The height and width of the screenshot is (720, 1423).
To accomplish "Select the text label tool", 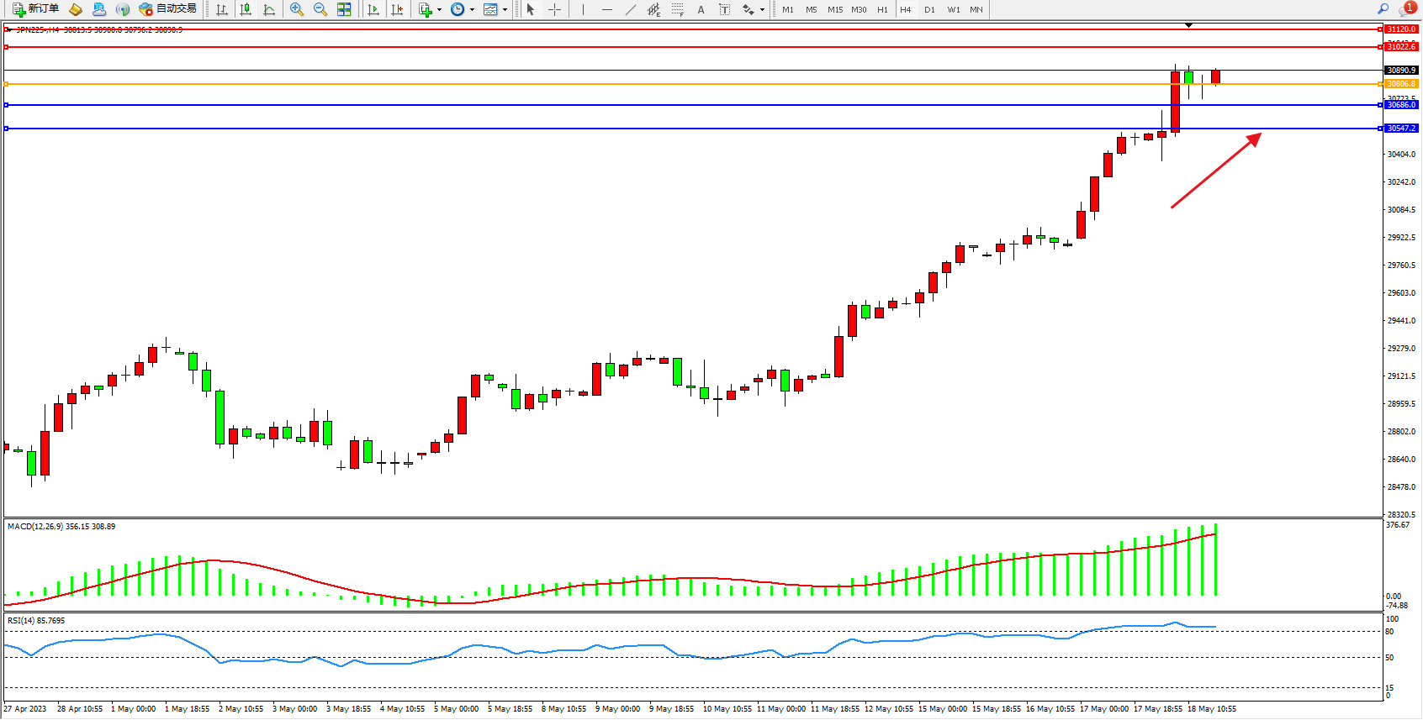I will coord(701,9).
